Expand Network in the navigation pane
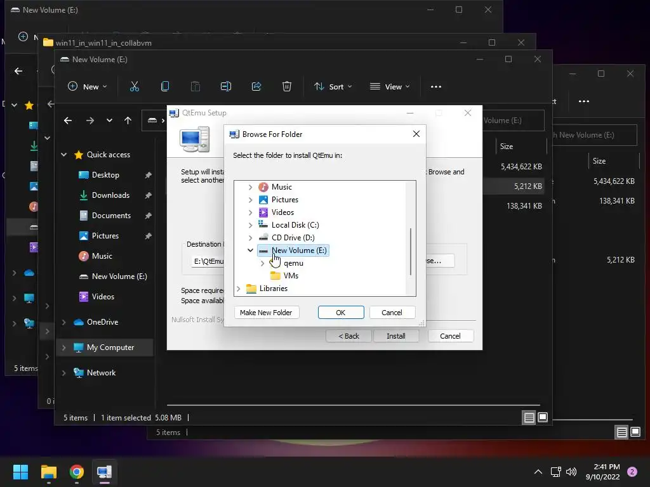650x487 pixels. click(x=64, y=373)
